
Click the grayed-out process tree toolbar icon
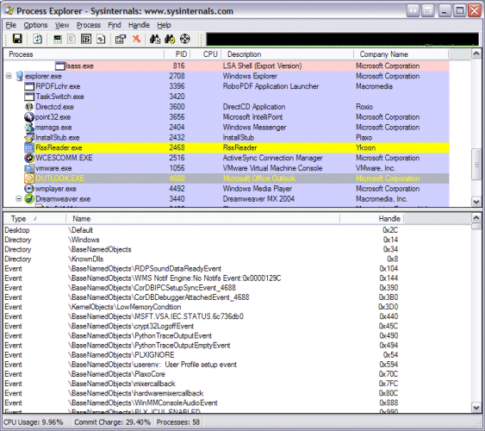click(x=72, y=39)
